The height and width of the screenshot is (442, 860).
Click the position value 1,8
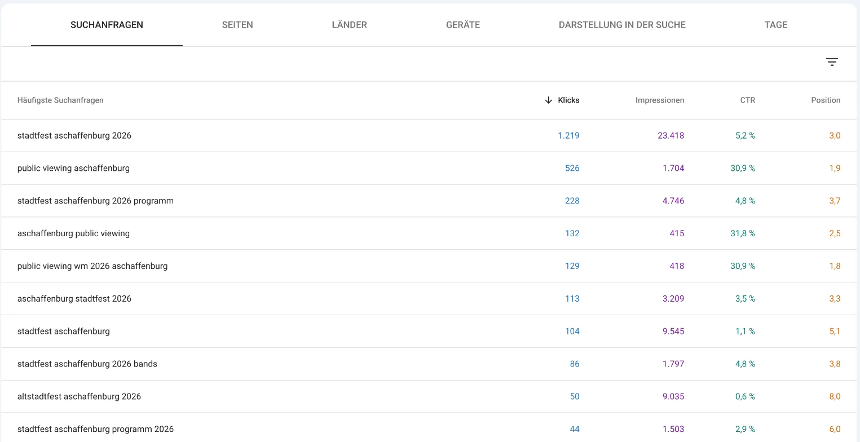tap(835, 266)
